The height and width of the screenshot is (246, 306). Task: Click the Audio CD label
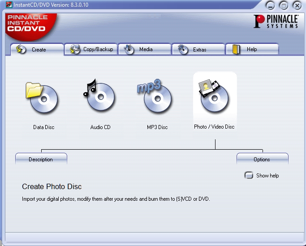pyautogui.click(x=100, y=127)
